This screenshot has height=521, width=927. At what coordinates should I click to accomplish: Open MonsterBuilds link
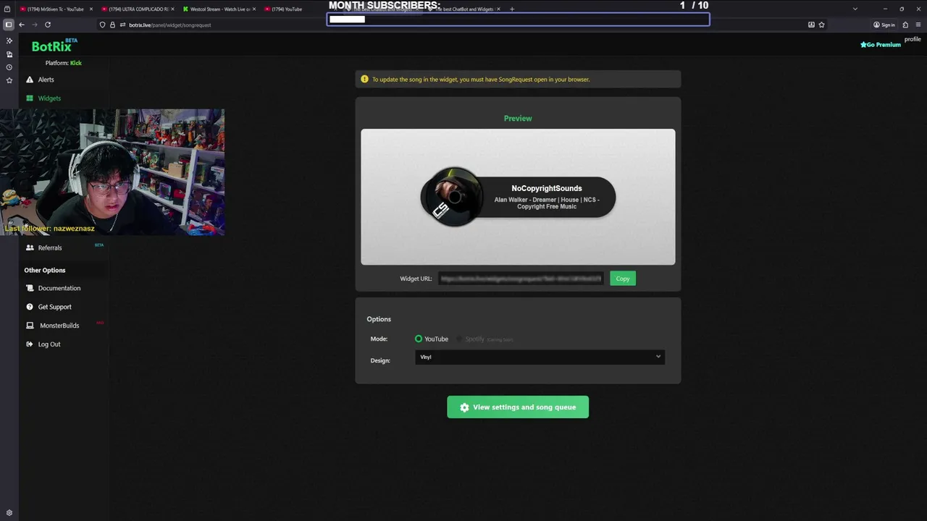(x=59, y=326)
